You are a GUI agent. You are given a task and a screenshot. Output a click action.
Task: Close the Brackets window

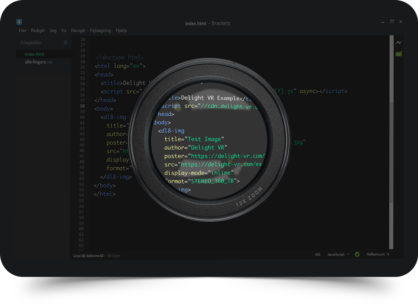tap(401, 21)
